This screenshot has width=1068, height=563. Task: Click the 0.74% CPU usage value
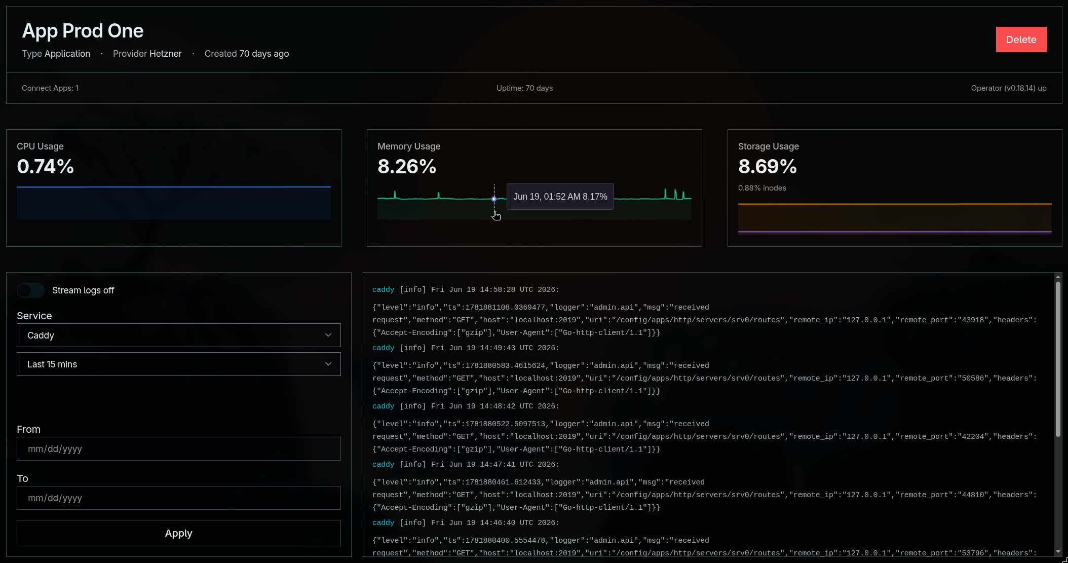46,167
